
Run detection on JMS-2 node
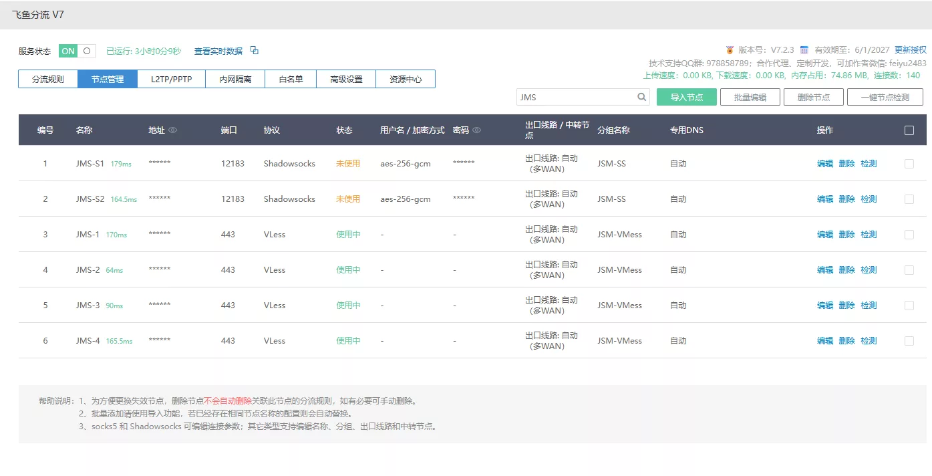tap(869, 269)
